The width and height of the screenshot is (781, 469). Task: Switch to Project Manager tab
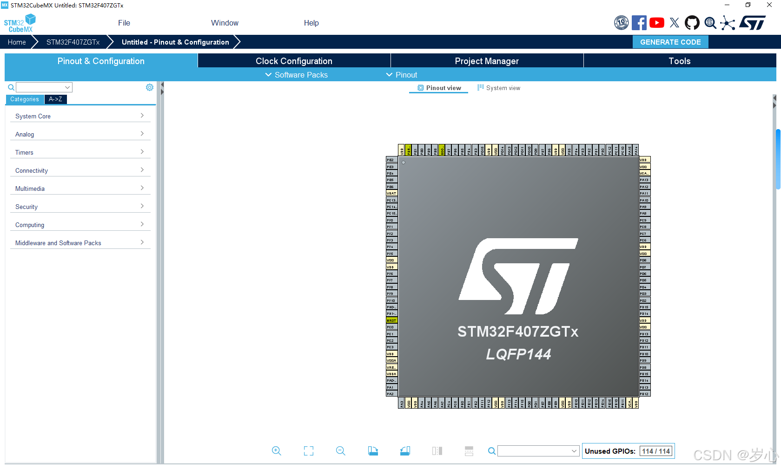pyautogui.click(x=487, y=61)
